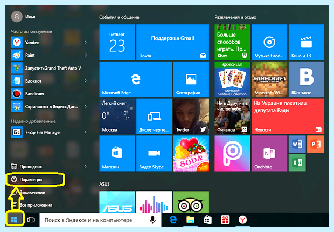Launch the Видео Skype tile
Viewport: 334px width, 232px height.
coord(154,153)
